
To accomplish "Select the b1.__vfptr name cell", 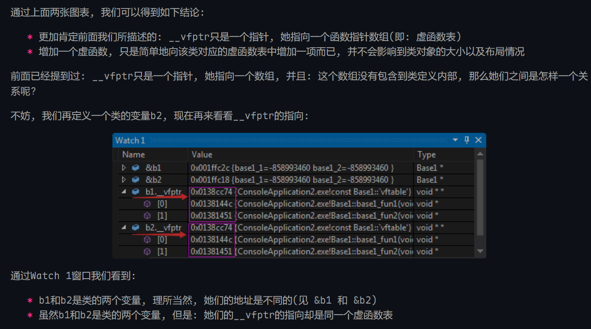I will pos(163,192).
